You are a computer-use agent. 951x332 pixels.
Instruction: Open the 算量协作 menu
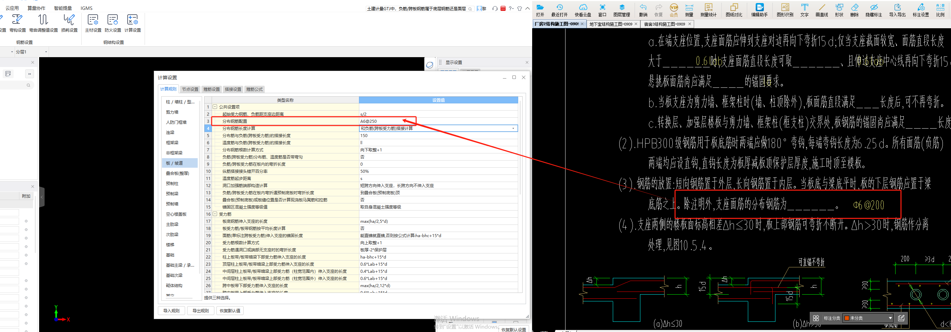click(36, 8)
